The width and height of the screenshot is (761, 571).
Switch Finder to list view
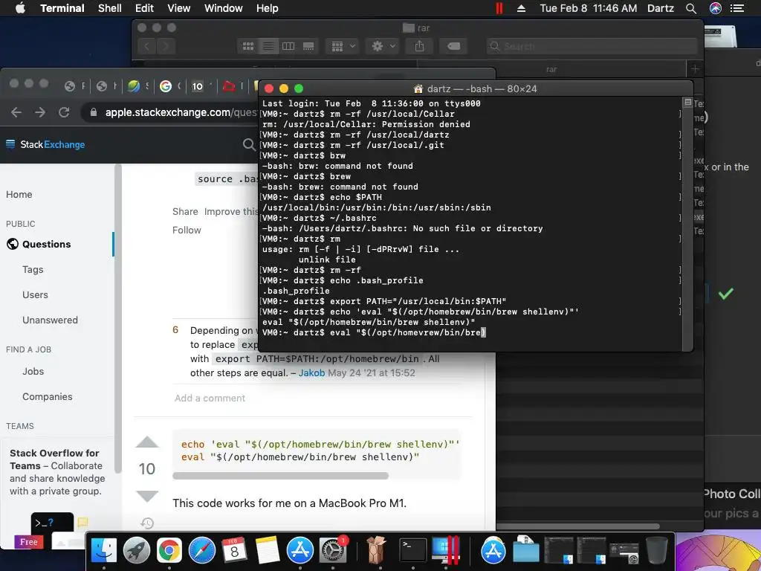(x=268, y=46)
